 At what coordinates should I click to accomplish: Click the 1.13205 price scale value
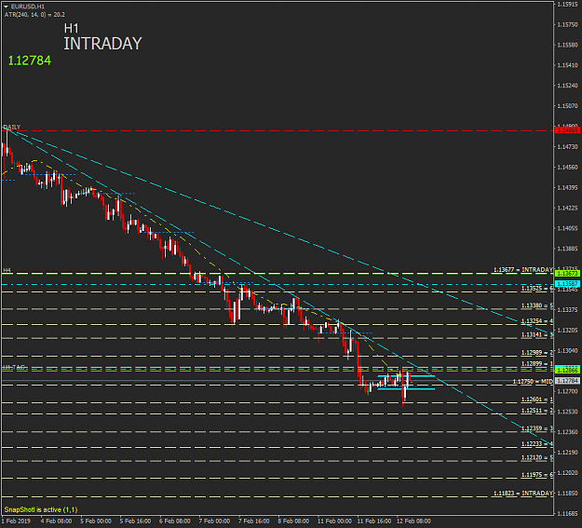567,330
